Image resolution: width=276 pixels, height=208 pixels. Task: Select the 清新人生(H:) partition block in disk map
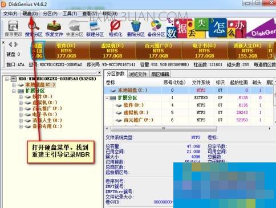click(x=247, y=51)
